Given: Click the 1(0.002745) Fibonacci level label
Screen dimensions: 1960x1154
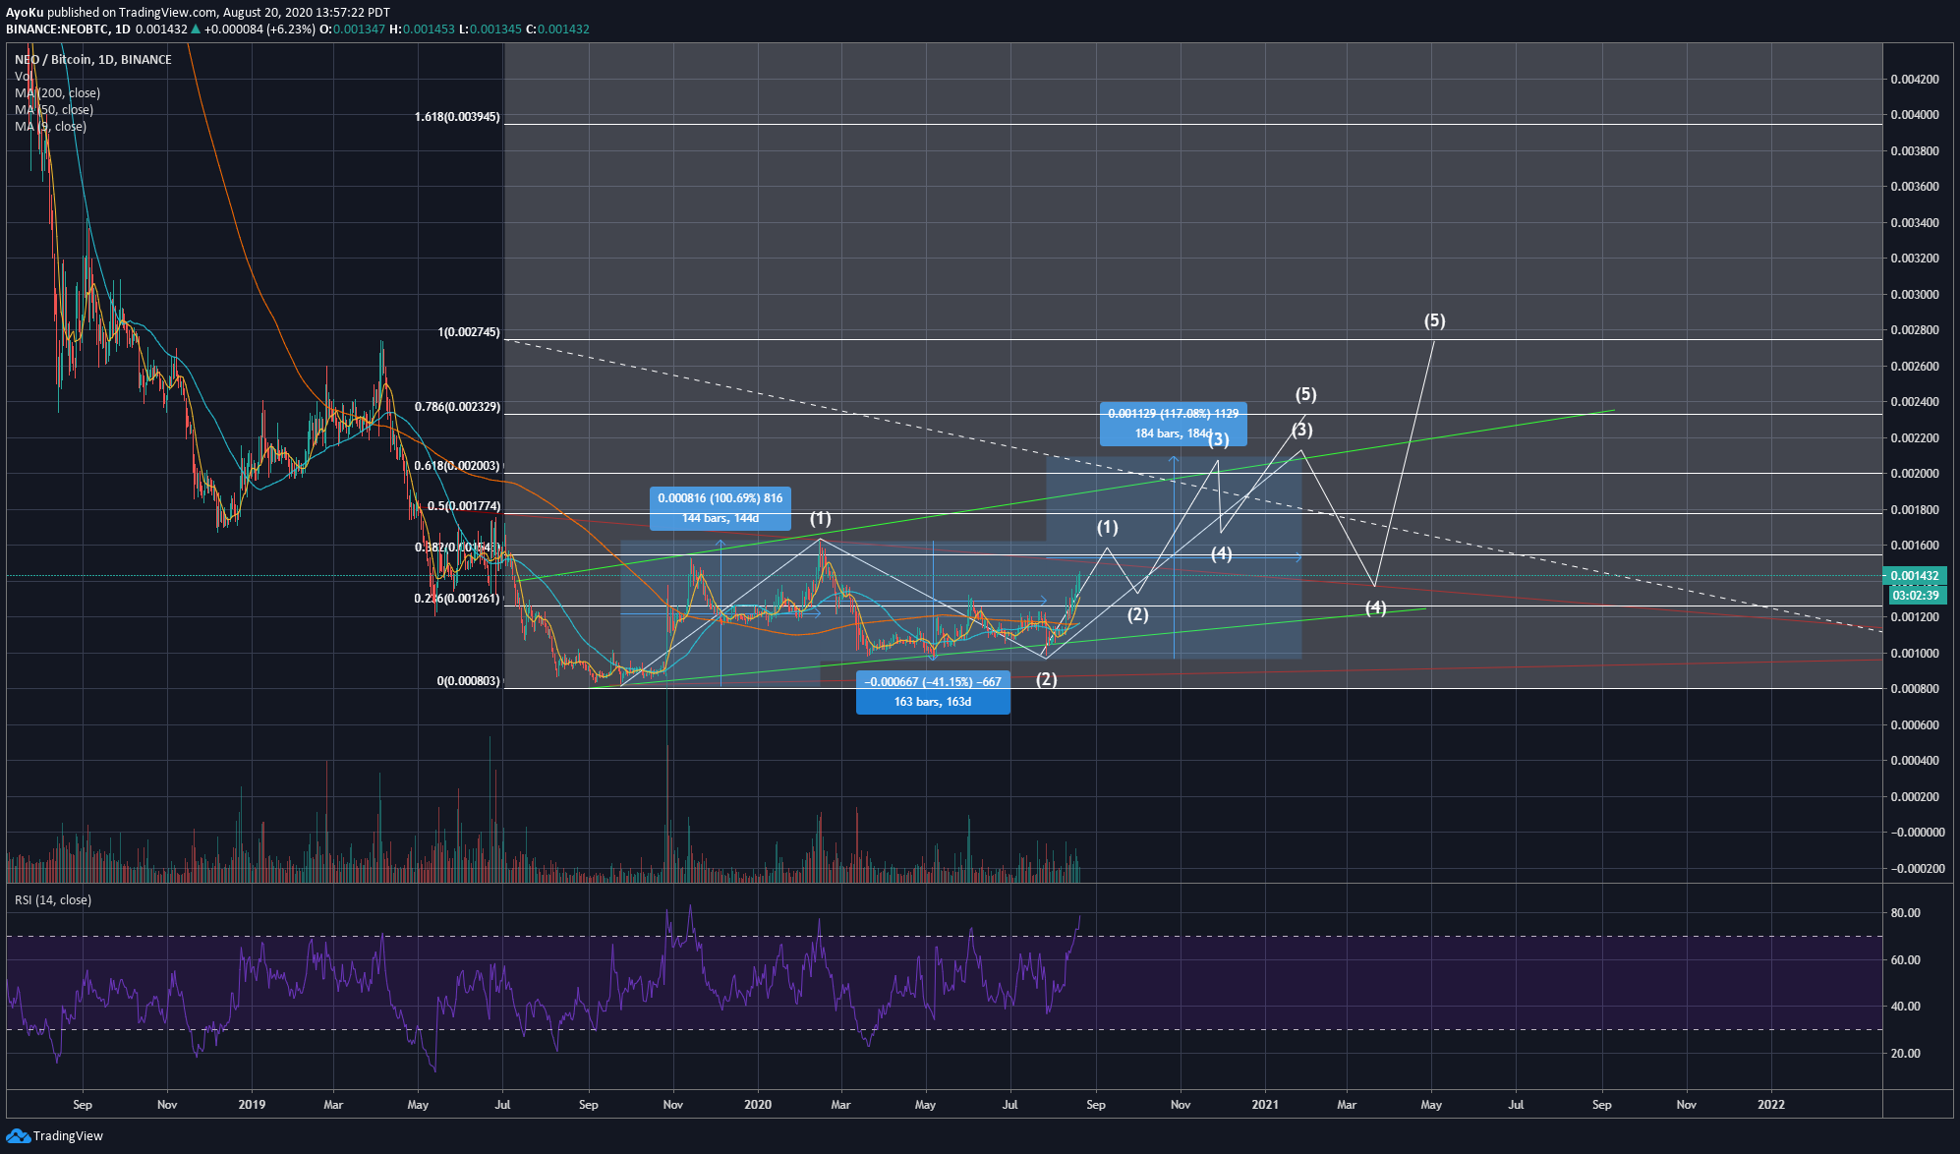Looking at the screenshot, I should 469,332.
